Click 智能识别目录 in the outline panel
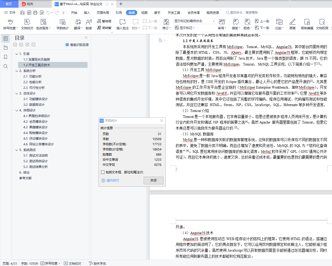Image resolution: width=332 pixels, height=266 pixels. (77, 45)
